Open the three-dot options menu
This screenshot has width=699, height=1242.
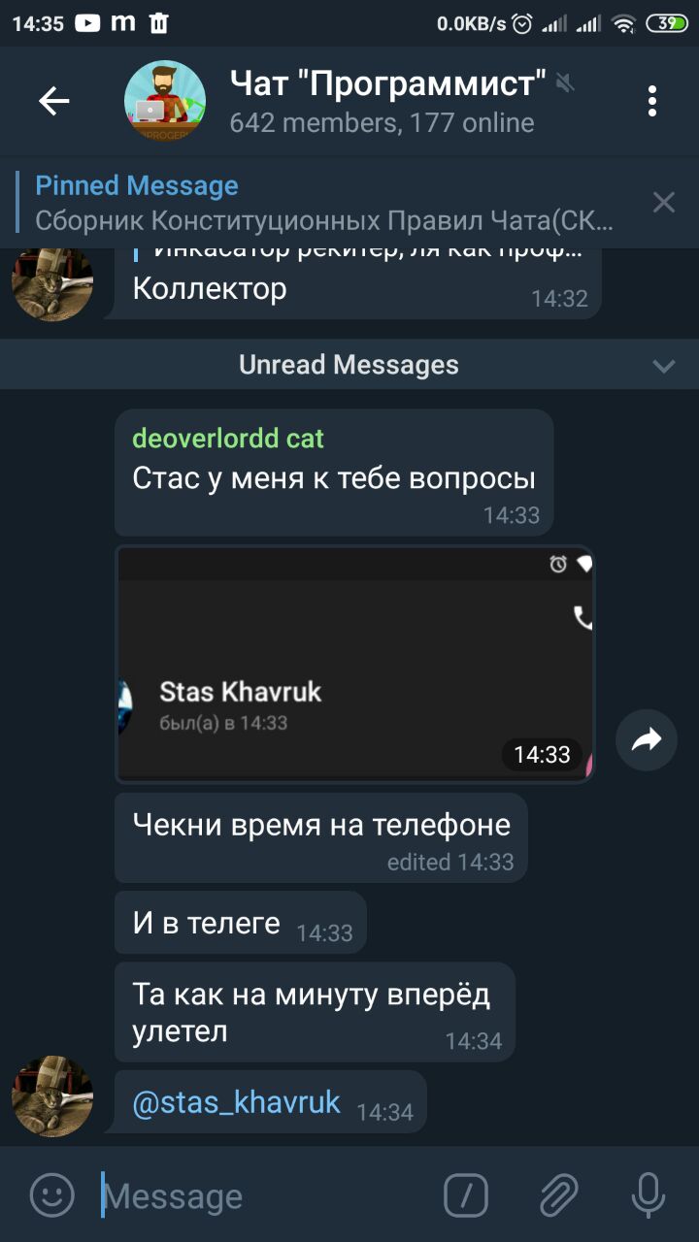pos(652,101)
